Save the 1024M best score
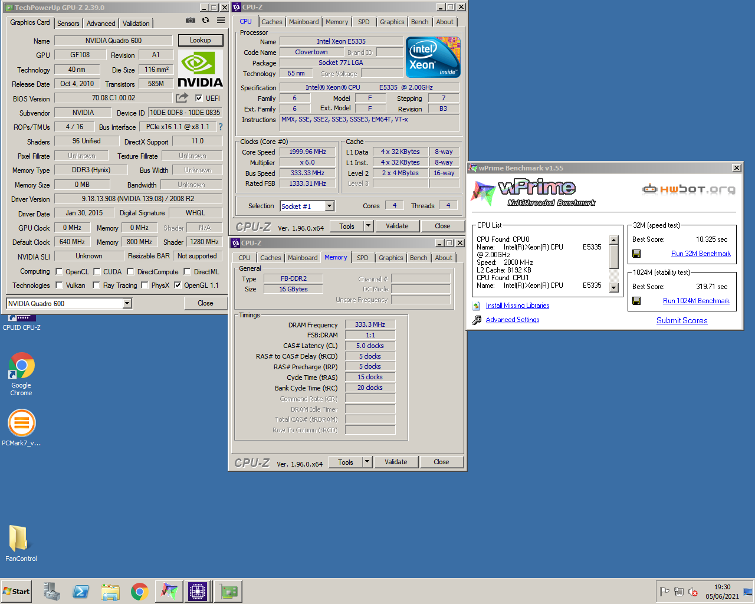Image resolution: width=755 pixels, height=604 pixels. tap(636, 301)
